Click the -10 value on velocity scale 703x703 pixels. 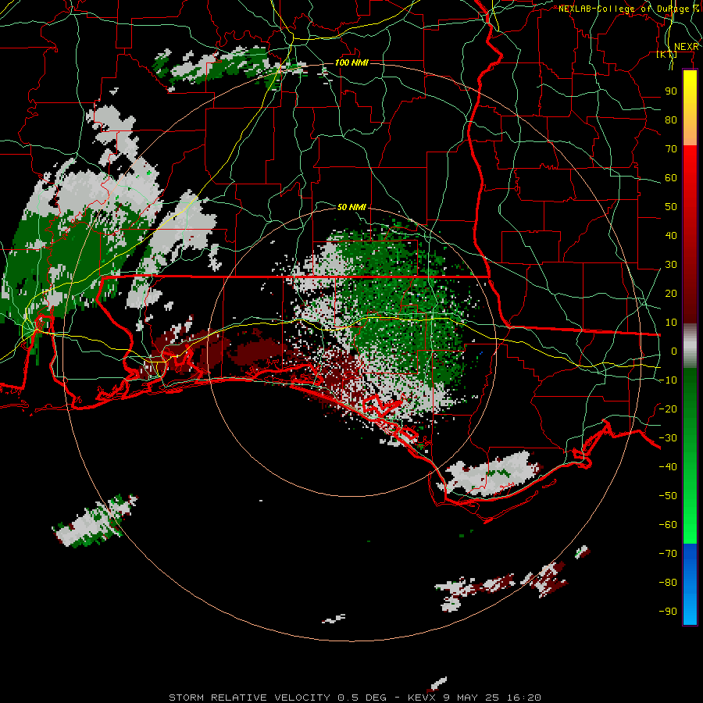[x=668, y=380]
